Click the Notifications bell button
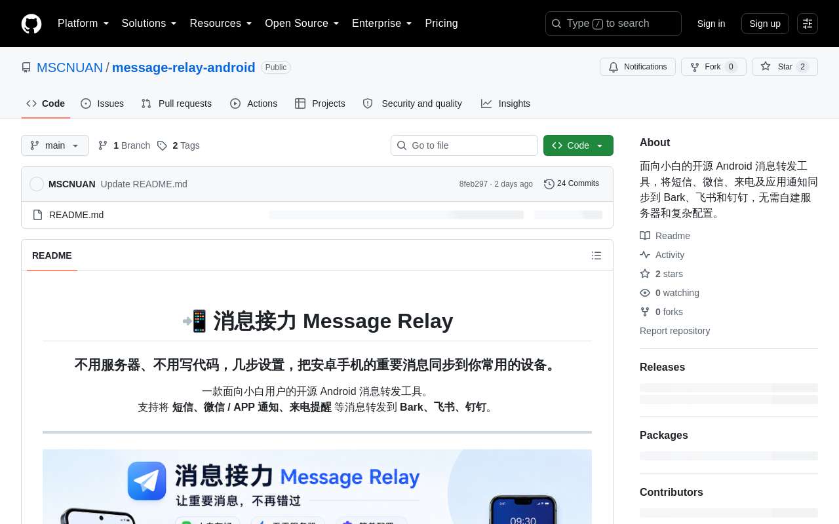839x524 pixels. coord(638,67)
